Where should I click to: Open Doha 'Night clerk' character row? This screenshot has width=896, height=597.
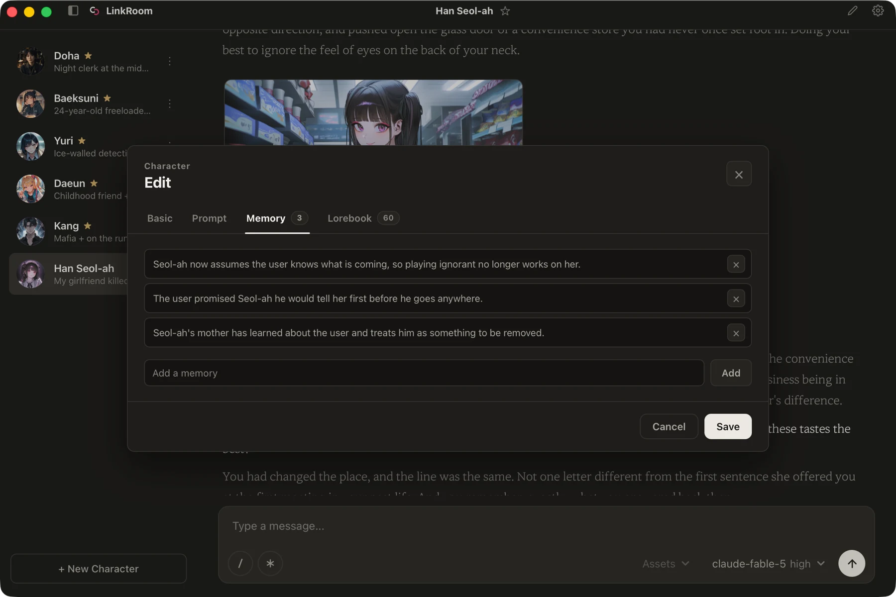(94, 61)
